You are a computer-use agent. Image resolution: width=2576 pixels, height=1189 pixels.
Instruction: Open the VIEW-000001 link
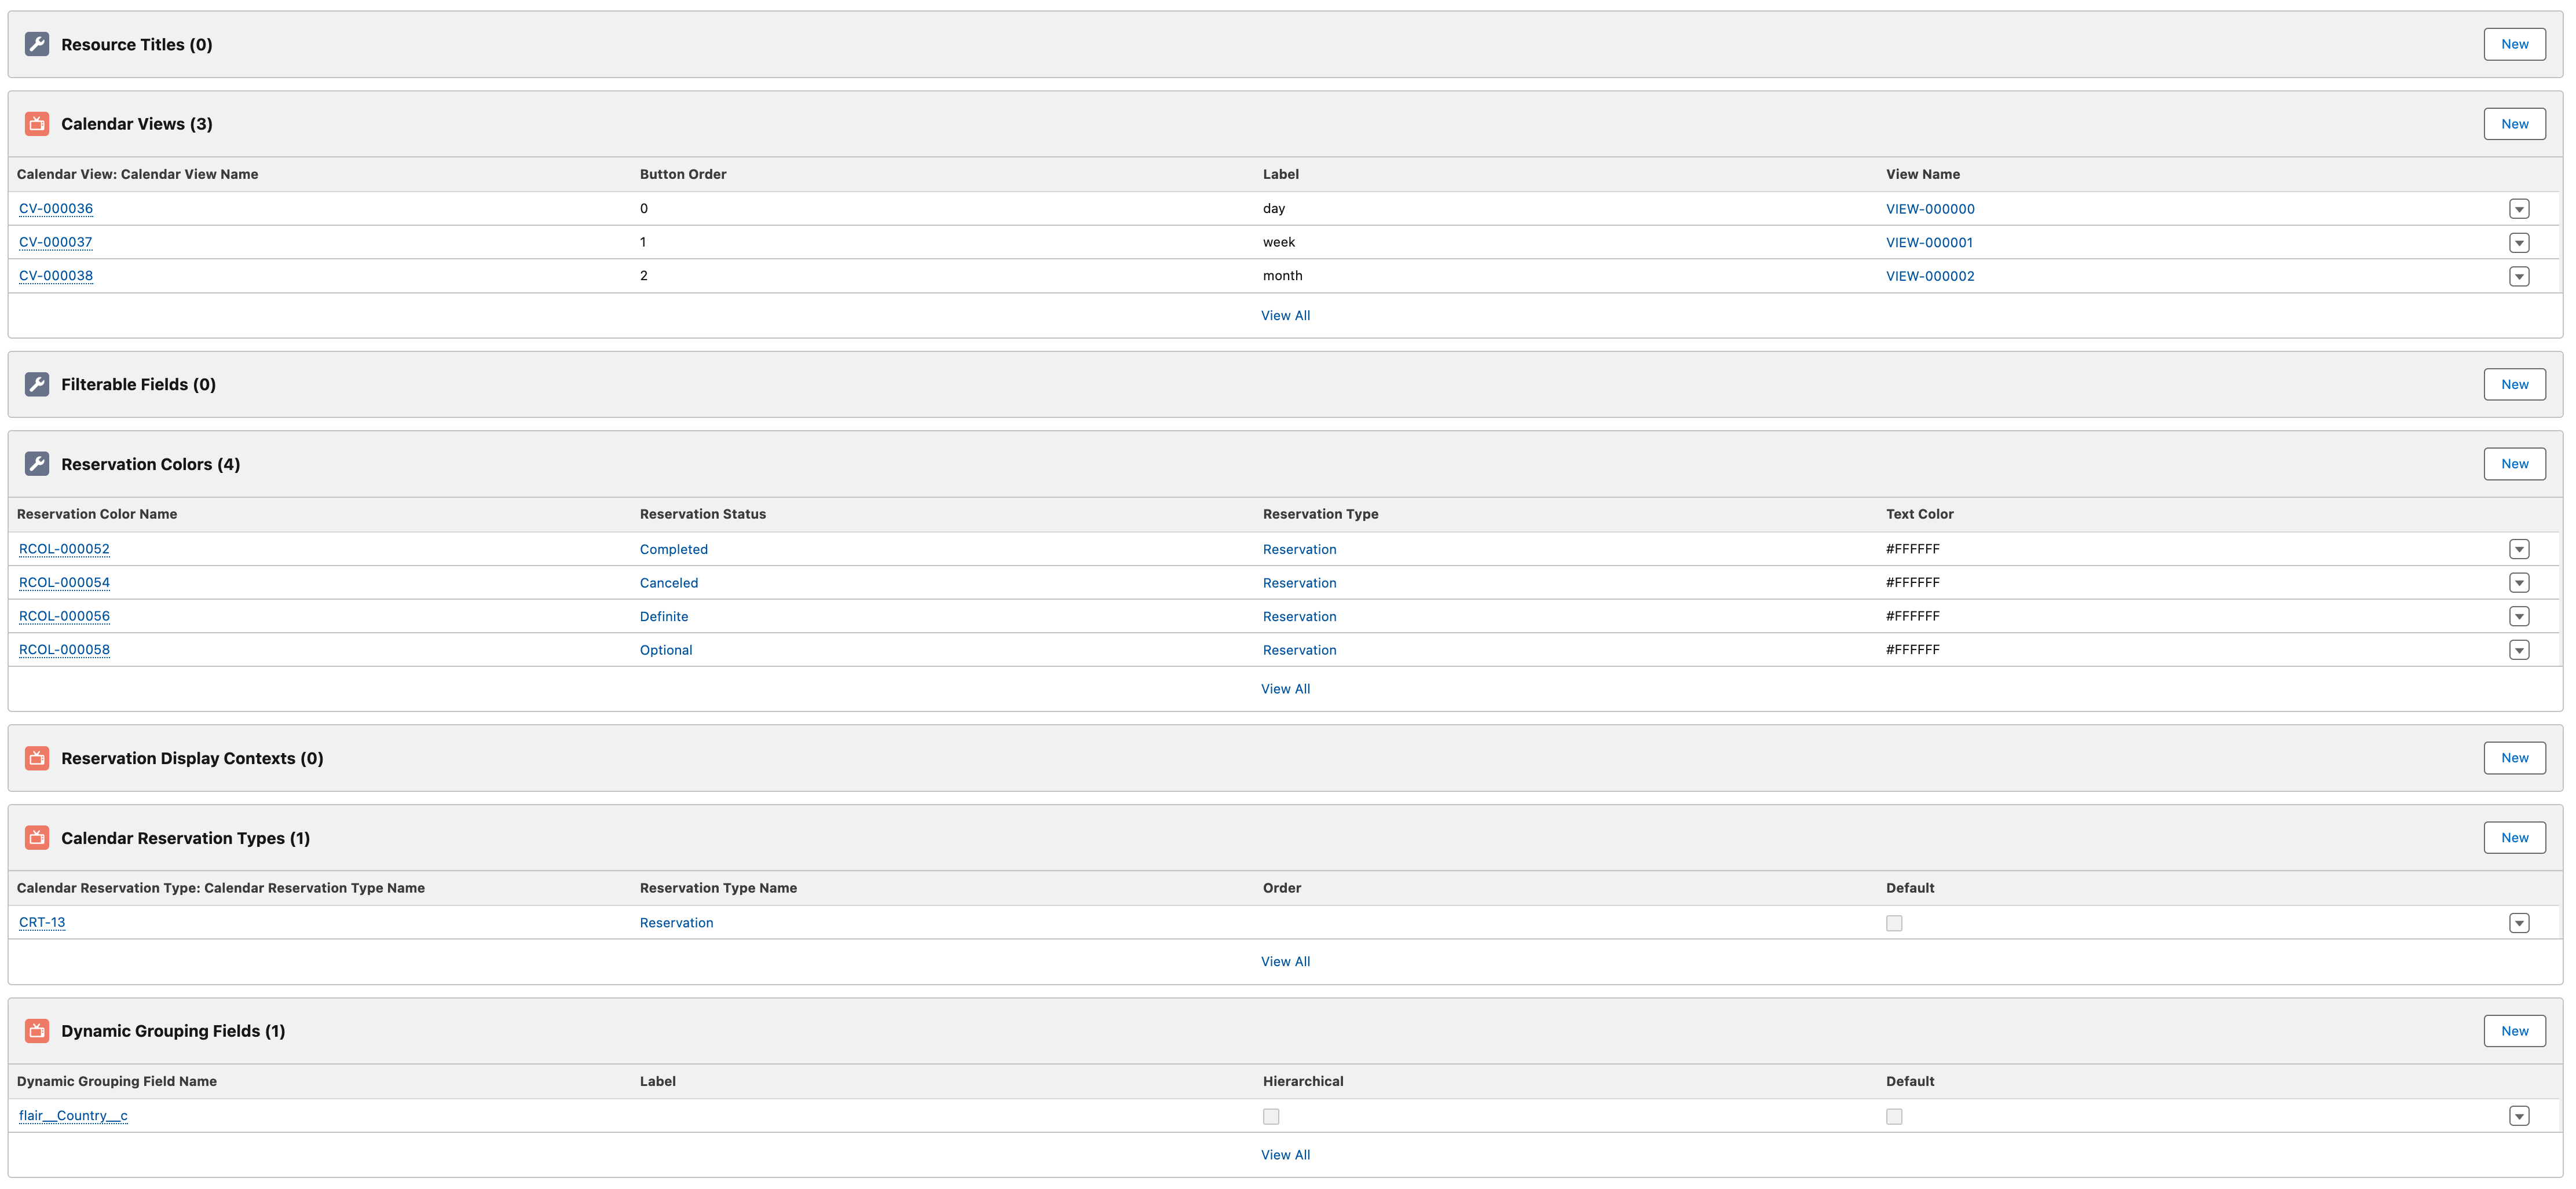click(1929, 243)
